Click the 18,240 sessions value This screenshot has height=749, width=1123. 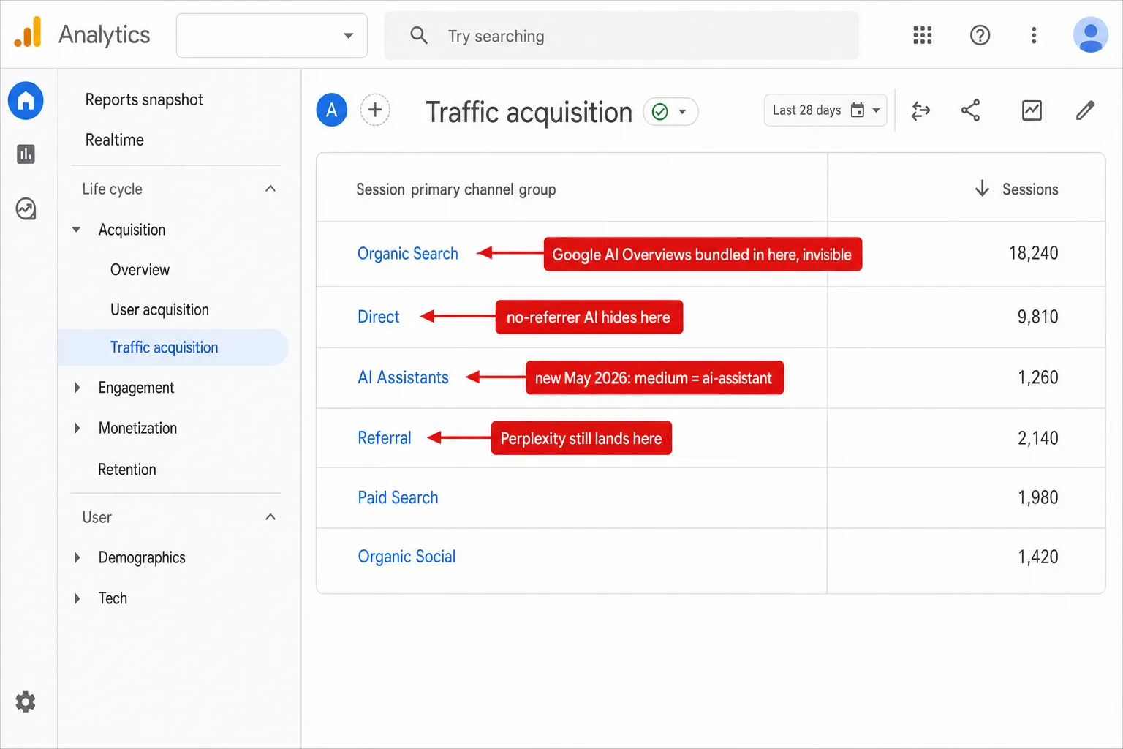tap(1034, 253)
